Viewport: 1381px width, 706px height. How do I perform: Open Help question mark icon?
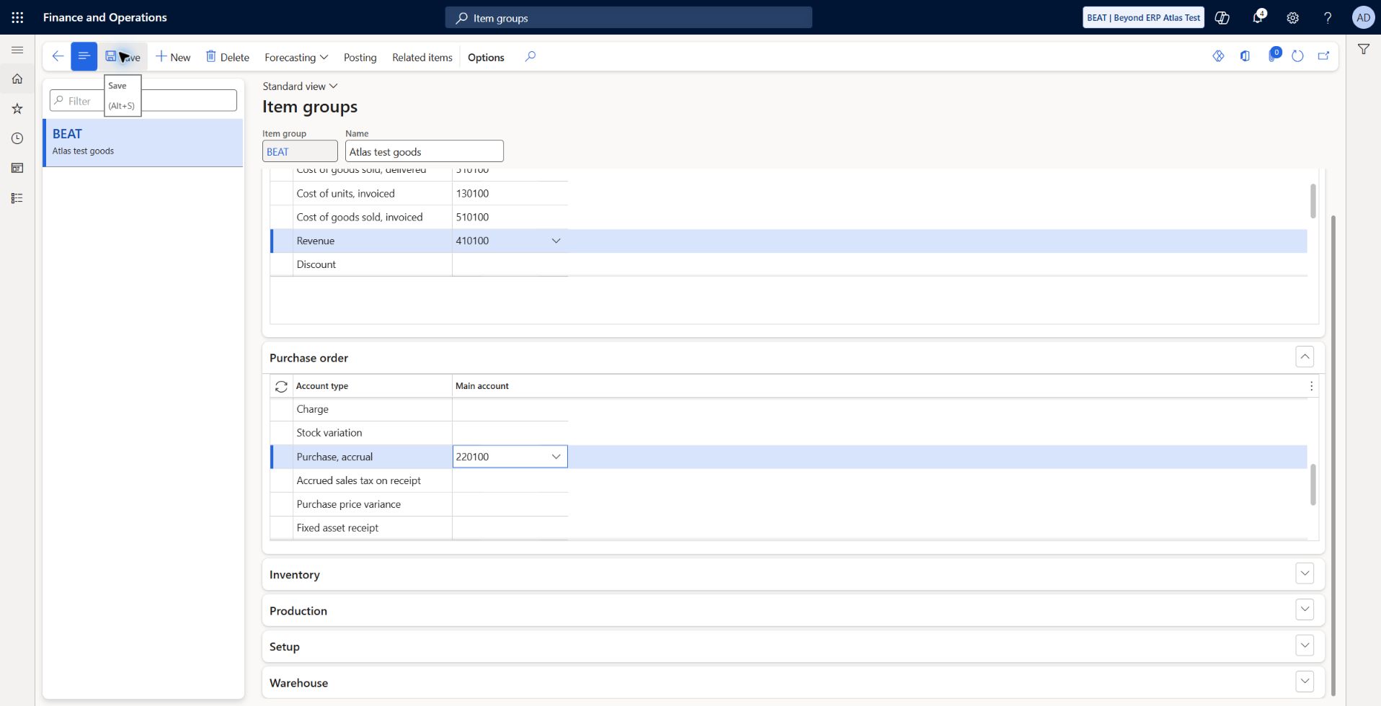[x=1328, y=17]
